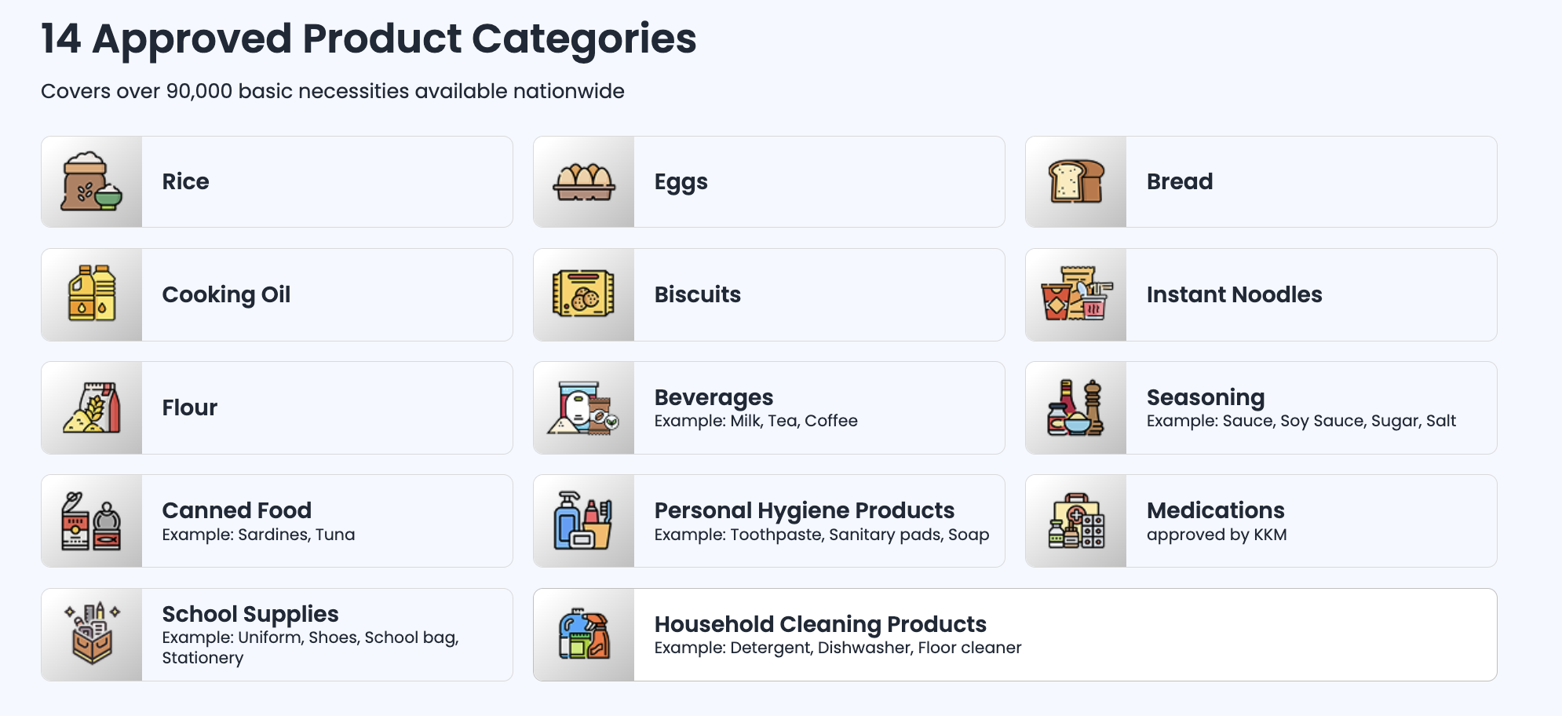Select the Household Cleaning Products label
The width and height of the screenshot is (1562, 716).
pyautogui.click(x=820, y=624)
